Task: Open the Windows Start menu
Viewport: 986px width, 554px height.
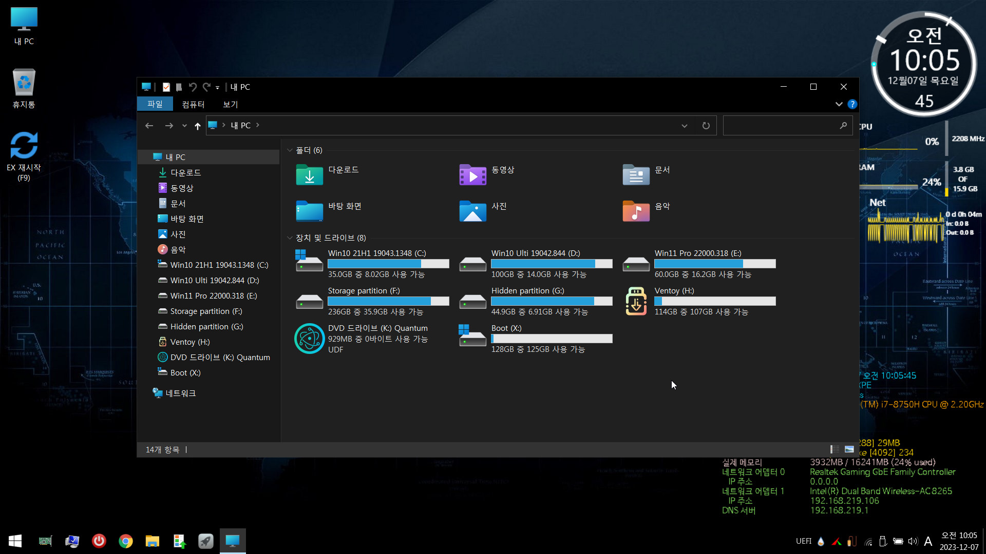Action: (x=15, y=541)
